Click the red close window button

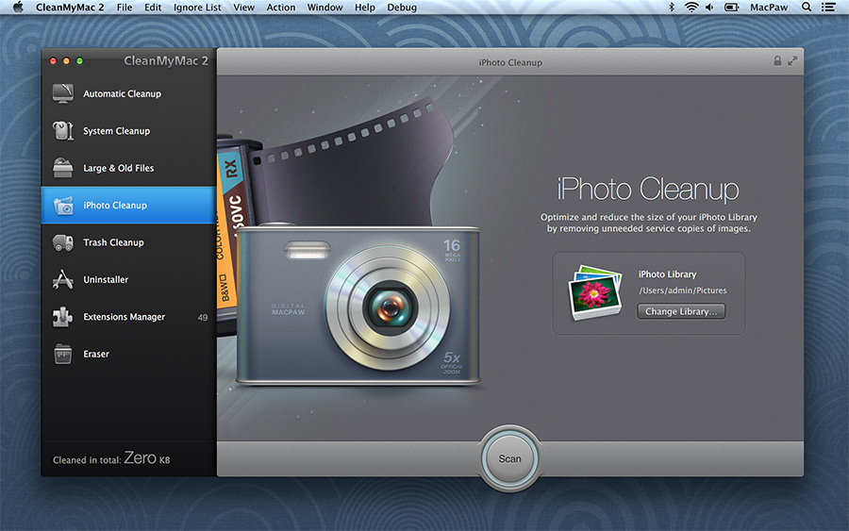pyautogui.click(x=53, y=61)
